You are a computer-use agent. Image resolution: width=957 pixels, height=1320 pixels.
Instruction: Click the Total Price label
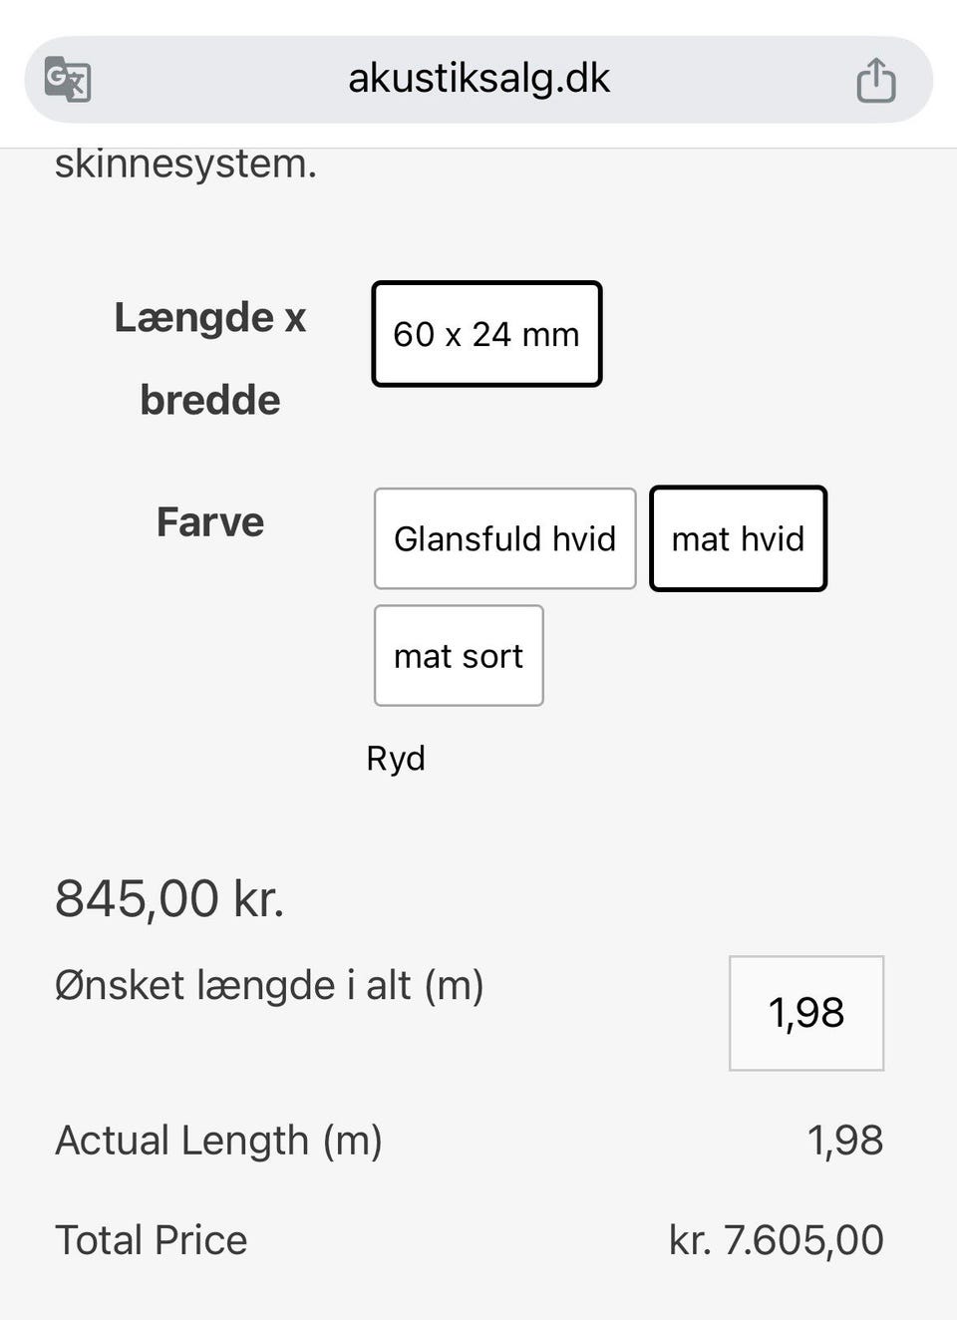pyautogui.click(x=151, y=1240)
